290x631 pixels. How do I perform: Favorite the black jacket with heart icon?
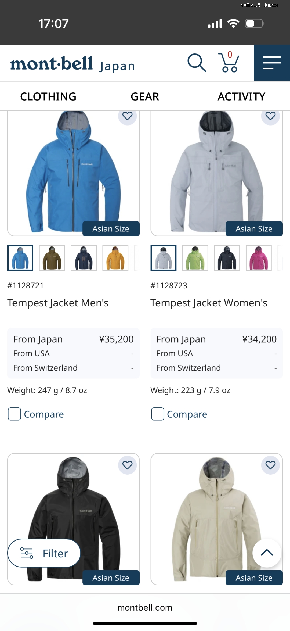pos(127,465)
